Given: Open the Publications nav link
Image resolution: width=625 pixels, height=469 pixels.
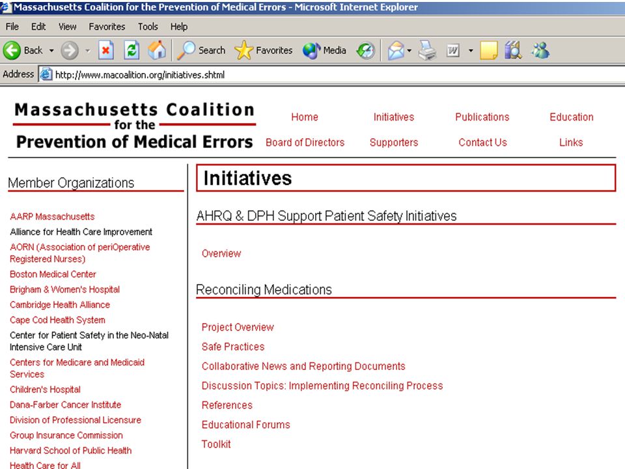Looking at the screenshot, I should click(x=482, y=117).
